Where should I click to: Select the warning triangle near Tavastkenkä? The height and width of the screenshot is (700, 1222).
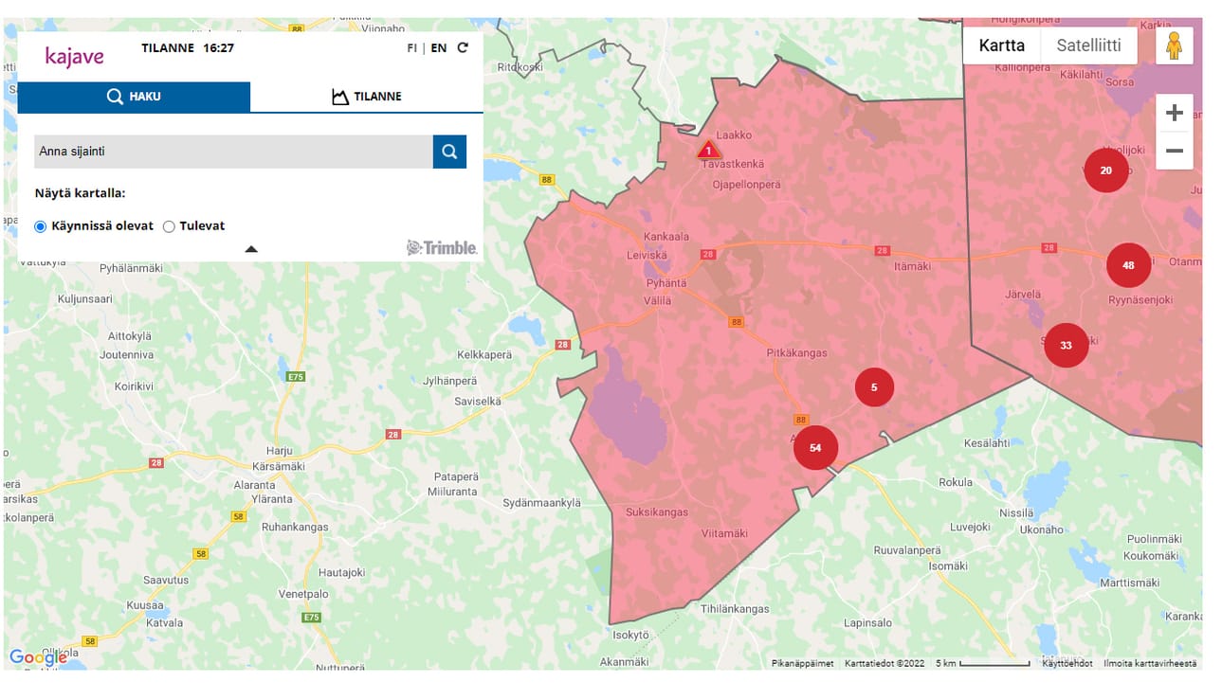pos(708,149)
